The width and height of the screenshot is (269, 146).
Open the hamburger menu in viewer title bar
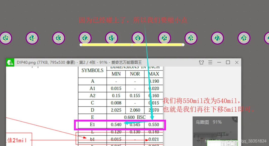210,62
